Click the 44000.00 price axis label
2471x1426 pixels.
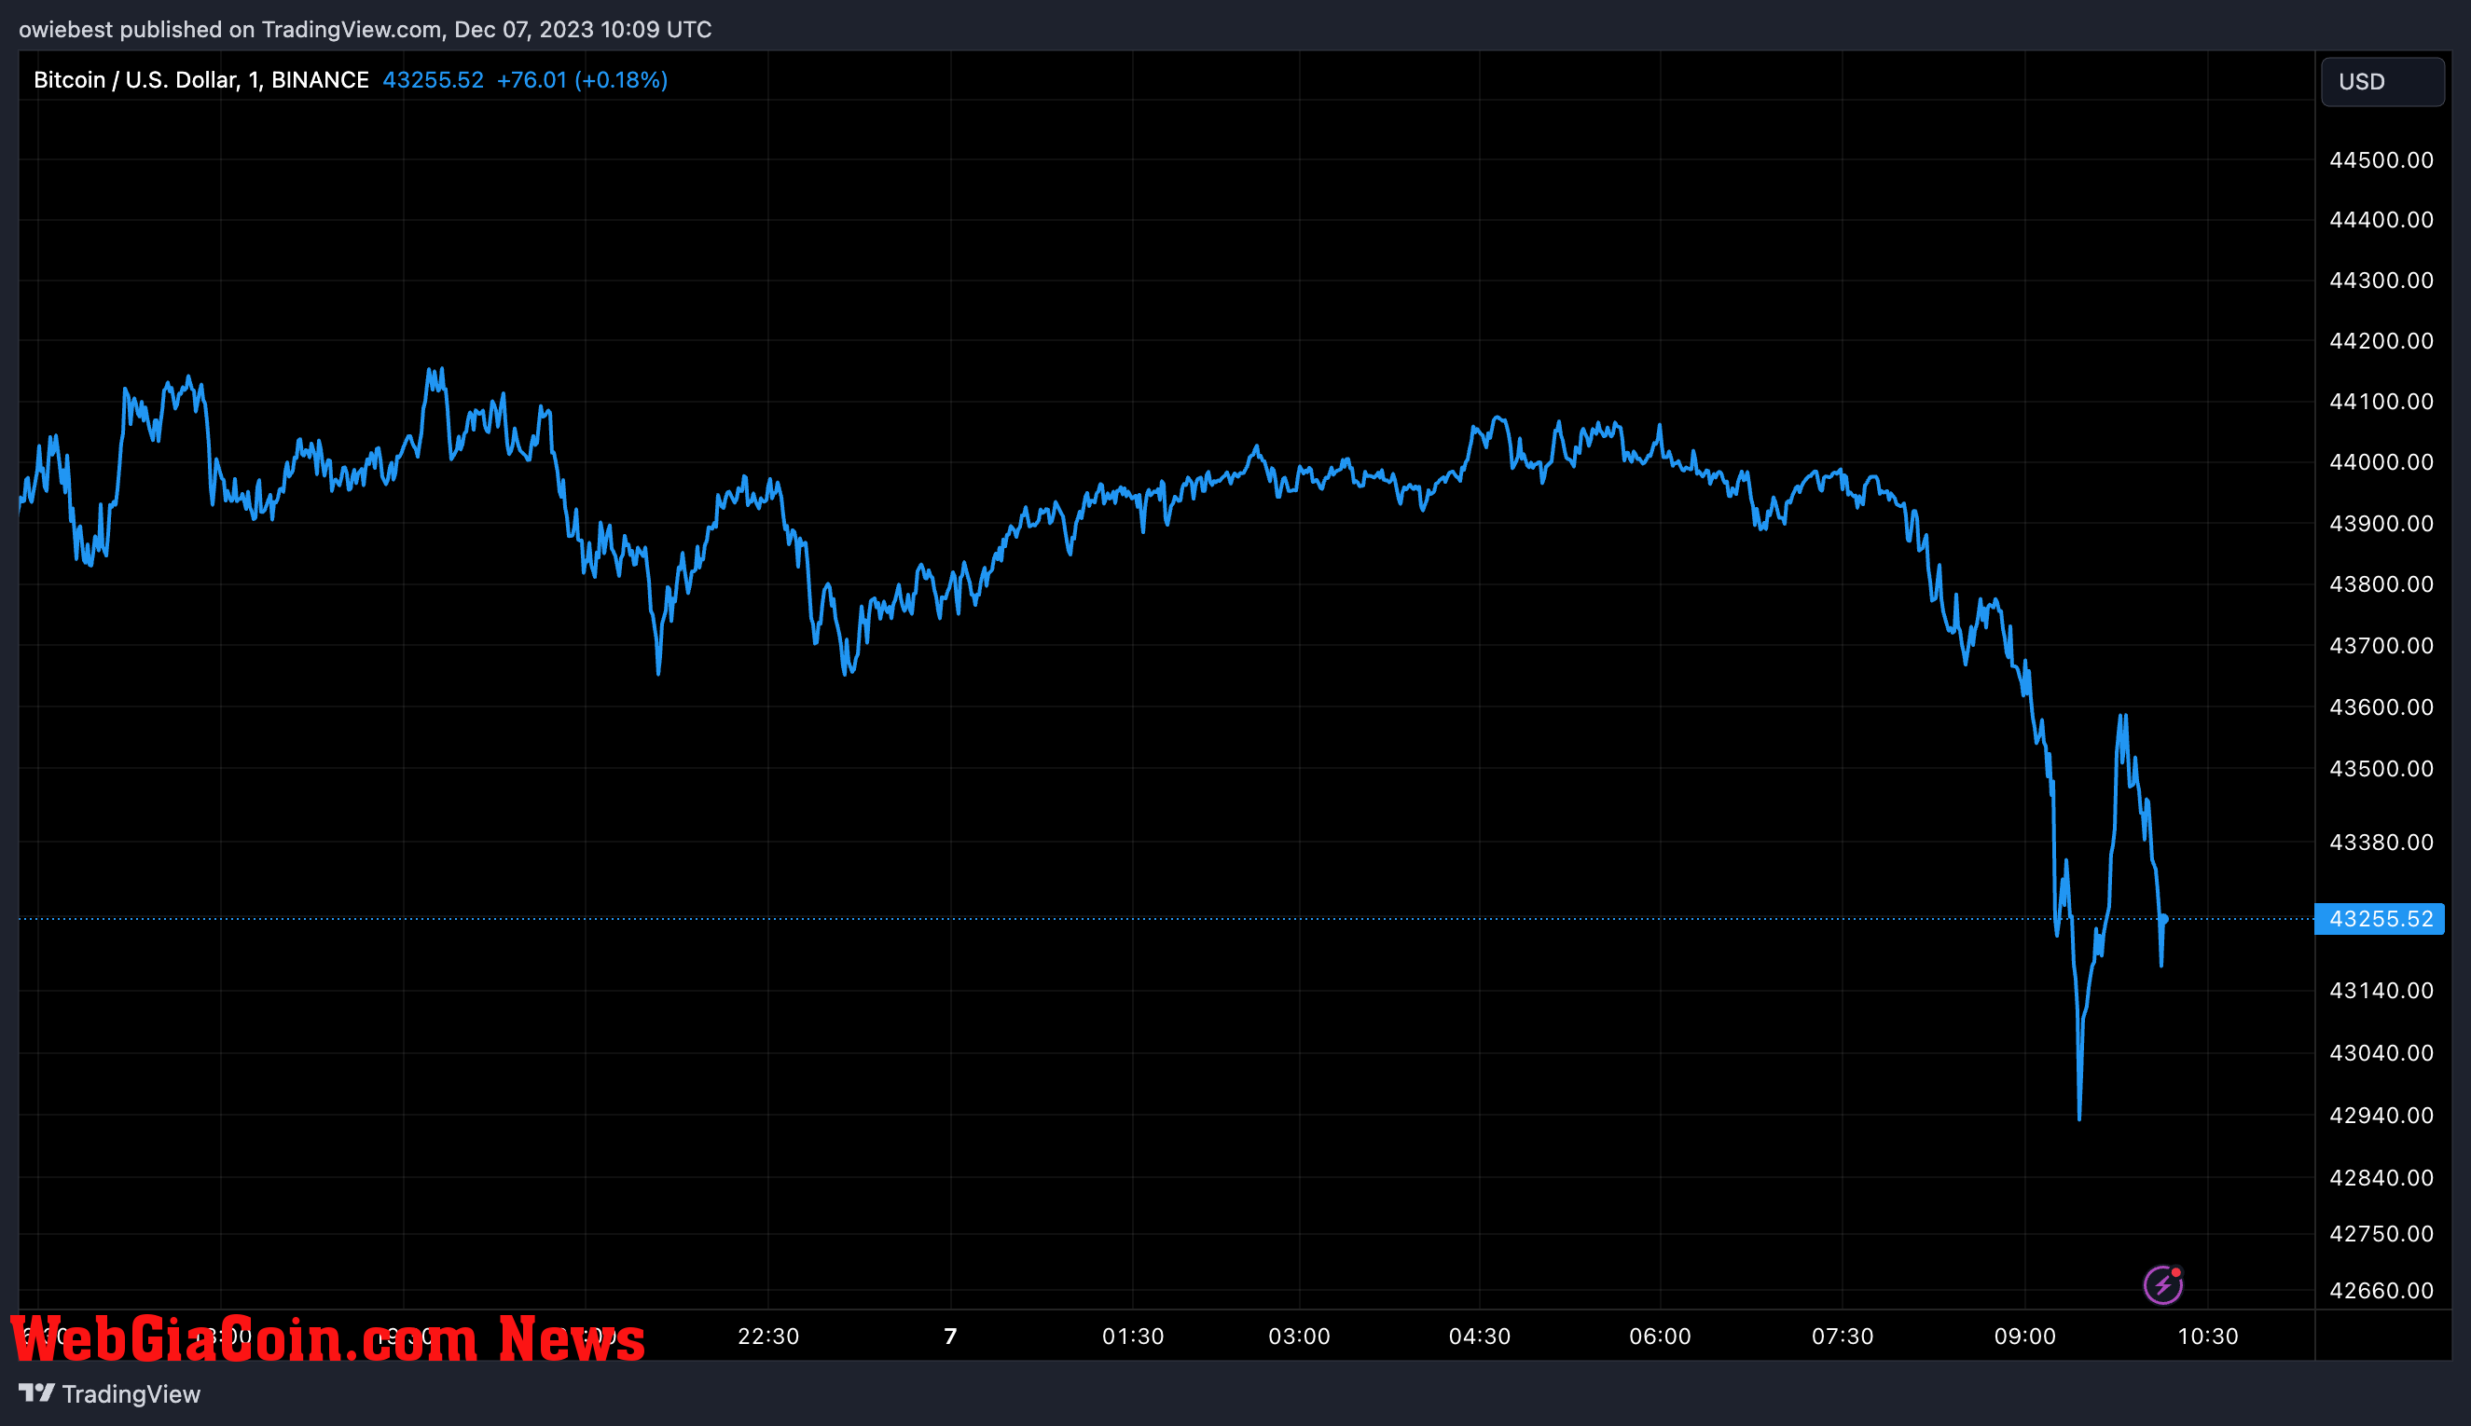click(2381, 462)
